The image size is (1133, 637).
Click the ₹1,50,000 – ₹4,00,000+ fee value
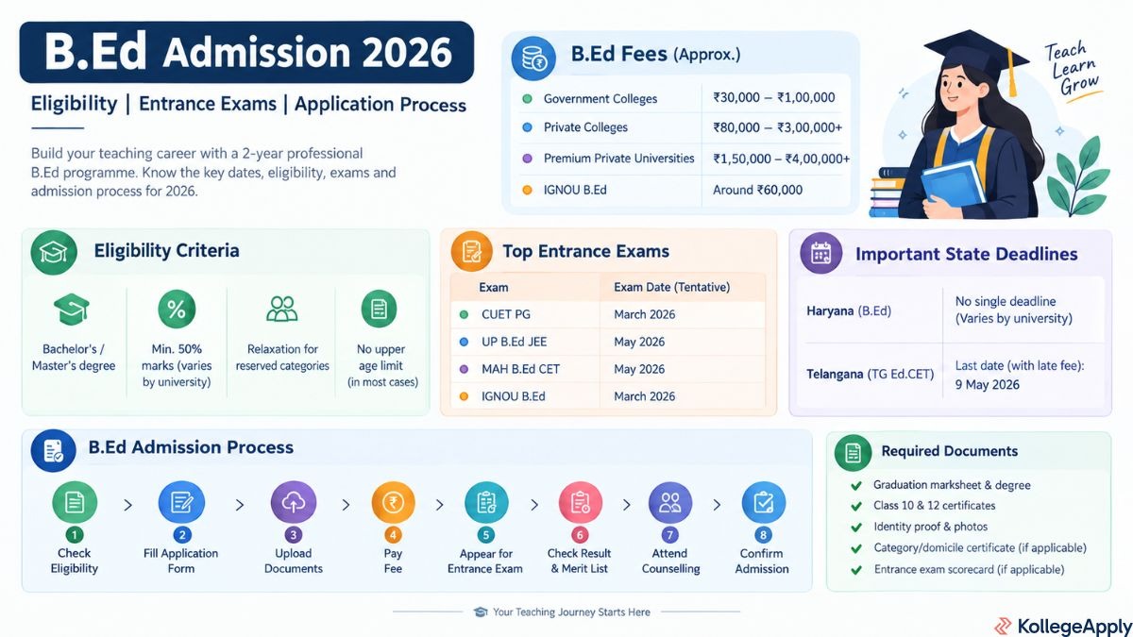[782, 159]
